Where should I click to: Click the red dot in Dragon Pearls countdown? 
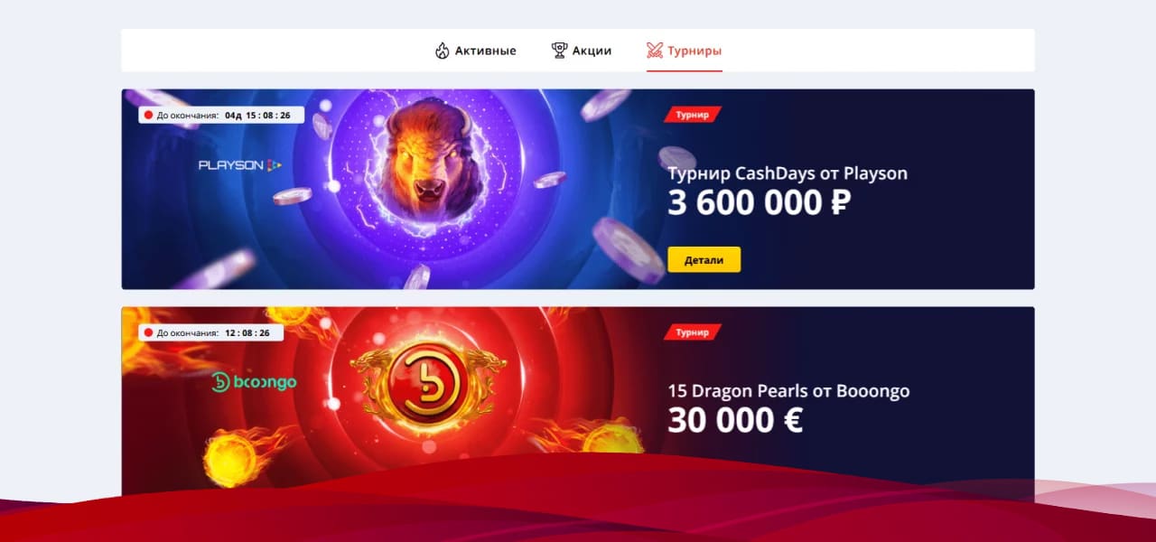point(147,332)
